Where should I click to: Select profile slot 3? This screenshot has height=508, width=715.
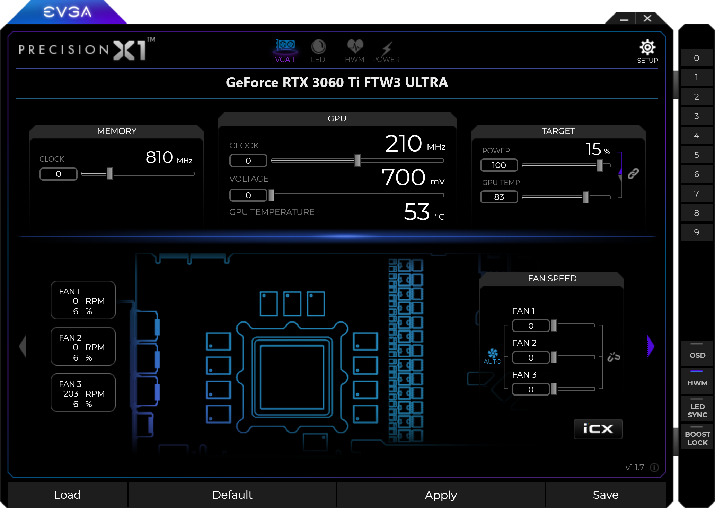pos(696,116)
